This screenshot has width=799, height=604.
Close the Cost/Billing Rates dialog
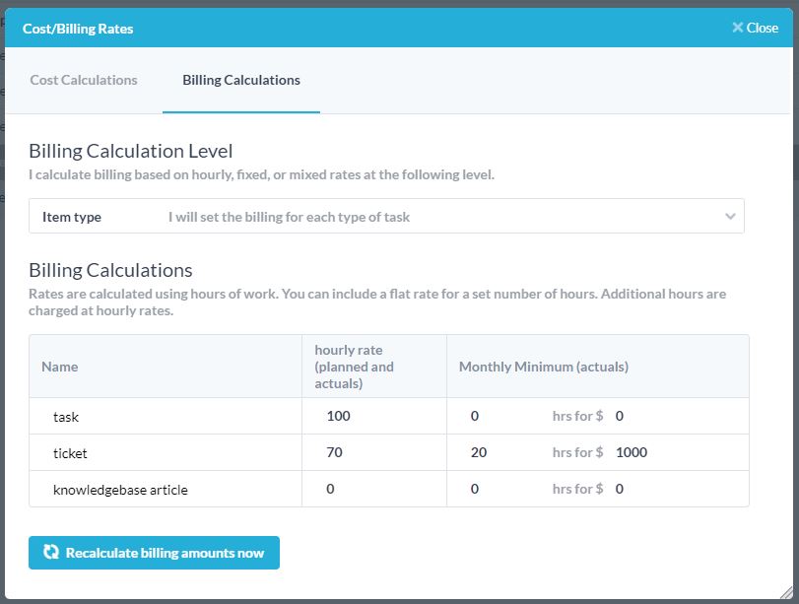coord(755,28)
